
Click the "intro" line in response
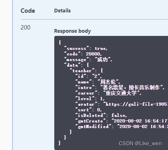tap(120, 87)
